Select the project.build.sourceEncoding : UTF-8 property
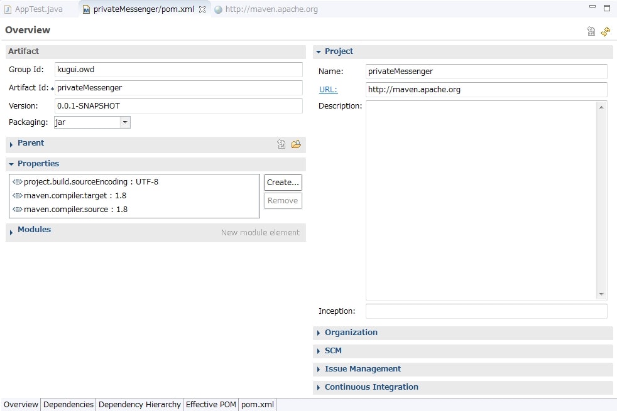 tap(91, 182)
